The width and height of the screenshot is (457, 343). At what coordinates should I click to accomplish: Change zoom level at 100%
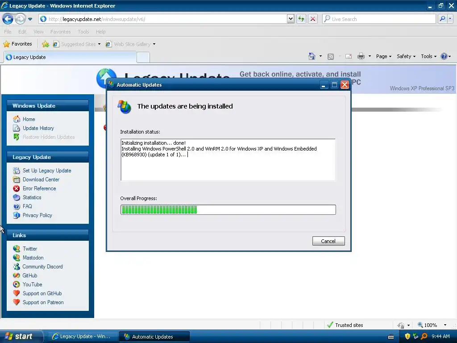point(432,325)
